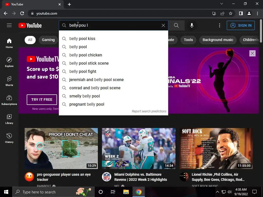263x197 pixels.
Task: Open History in the sidebar
Action: point(9,138)
